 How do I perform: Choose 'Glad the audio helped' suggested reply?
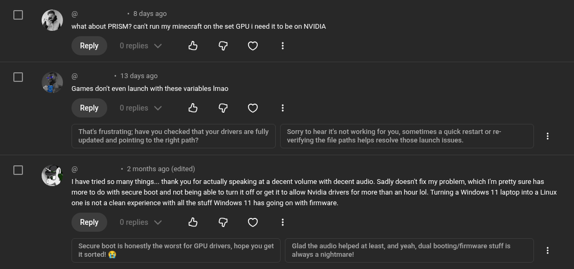(x=409, y=250)
